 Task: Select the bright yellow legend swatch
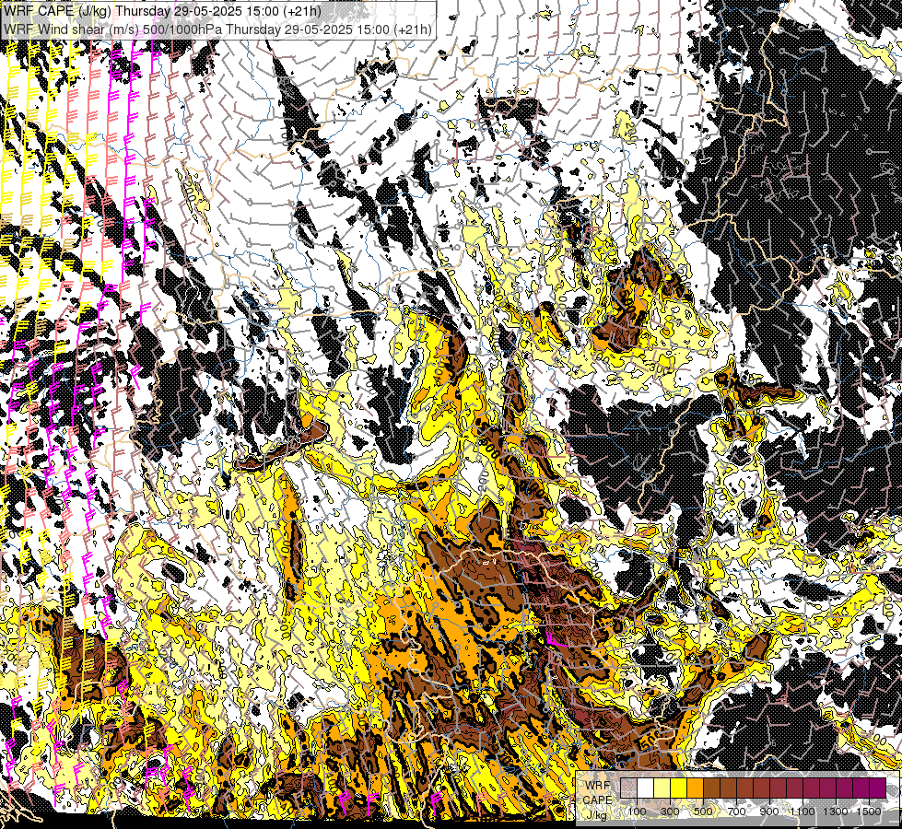pyautogui.click(x=679, y=788)
